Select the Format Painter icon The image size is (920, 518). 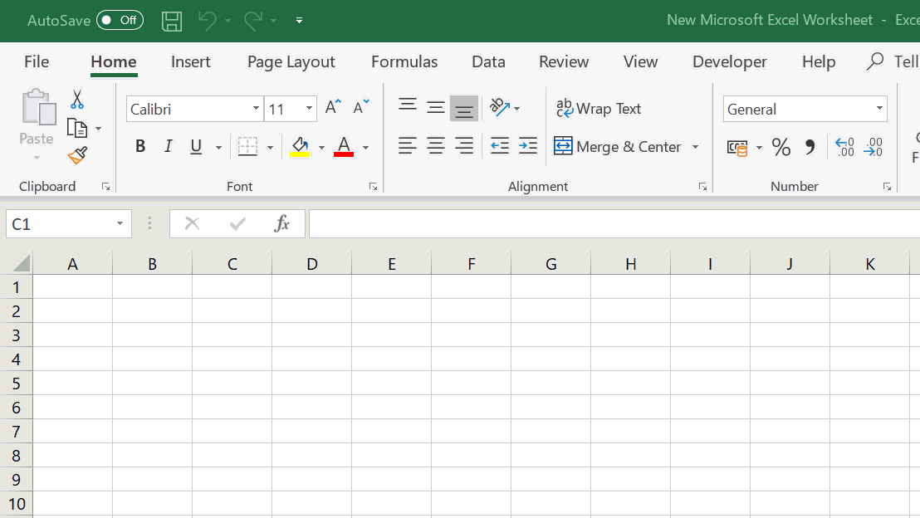pyautogui.click(x=76, y=155)
